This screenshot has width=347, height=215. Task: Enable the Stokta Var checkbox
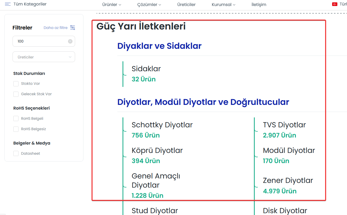(16, 84)
